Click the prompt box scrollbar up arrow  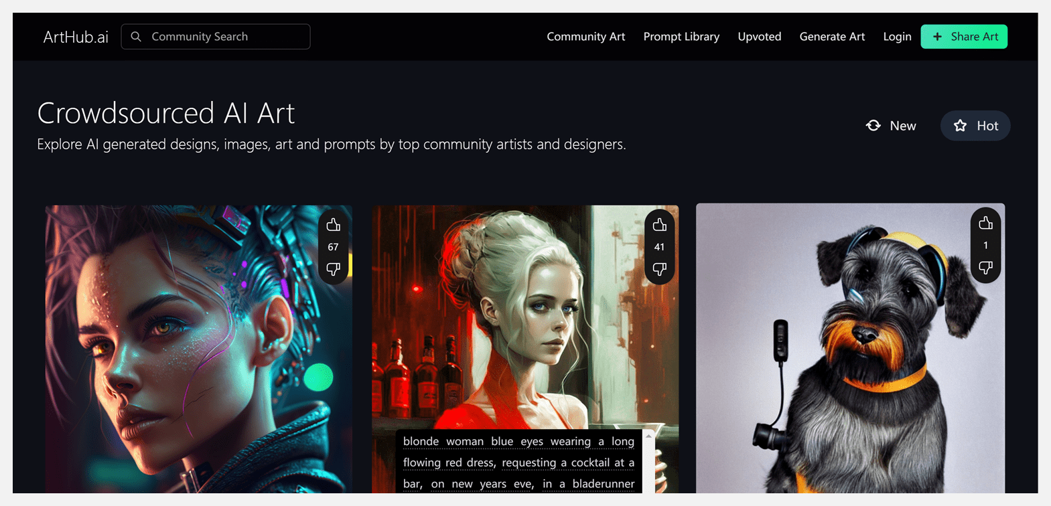648,436
